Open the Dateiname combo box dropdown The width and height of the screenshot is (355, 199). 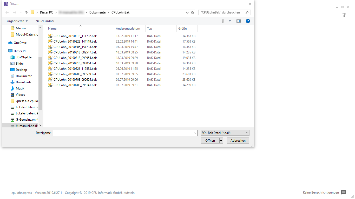[x=195, y=133]
